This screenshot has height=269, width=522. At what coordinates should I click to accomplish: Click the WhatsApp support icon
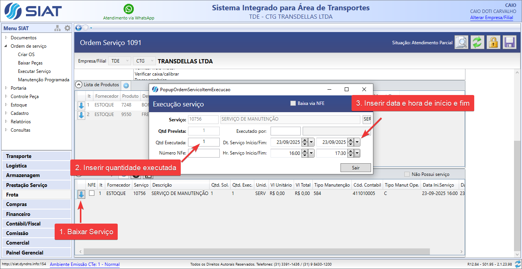point(129,9)
